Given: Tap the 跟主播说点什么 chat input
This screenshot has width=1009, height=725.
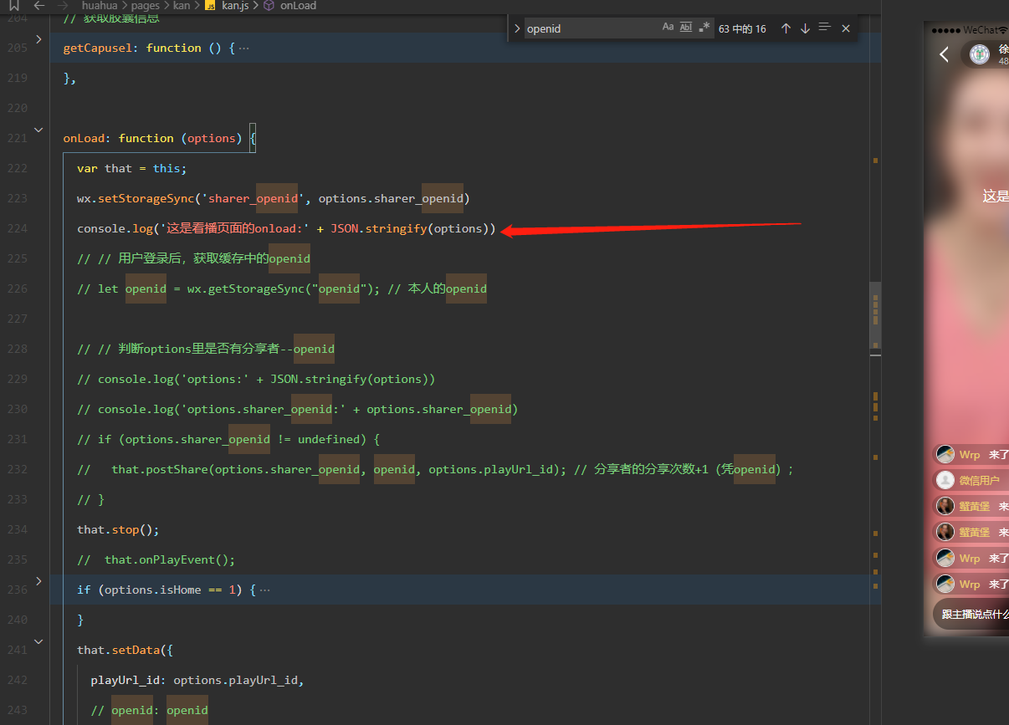Looking at the screenshot, I should pos(971,614).
